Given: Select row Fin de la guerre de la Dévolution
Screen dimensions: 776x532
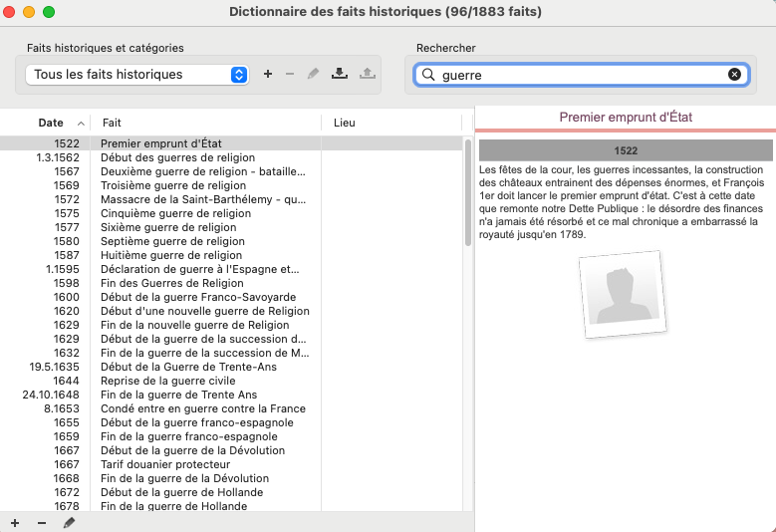Looking at the screenshot, I should point(231,478).
